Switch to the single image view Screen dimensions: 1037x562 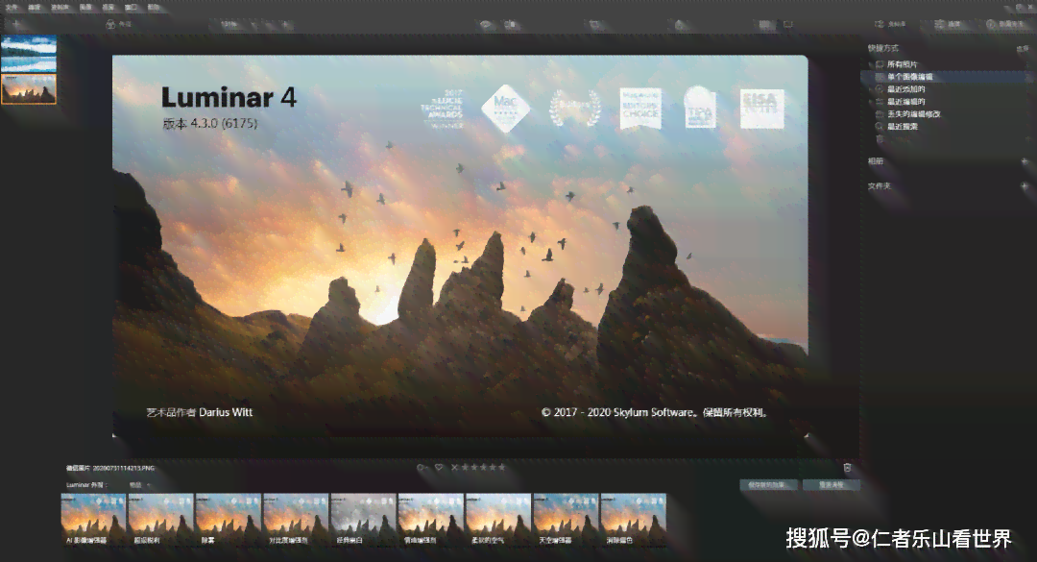coord(787,24)
